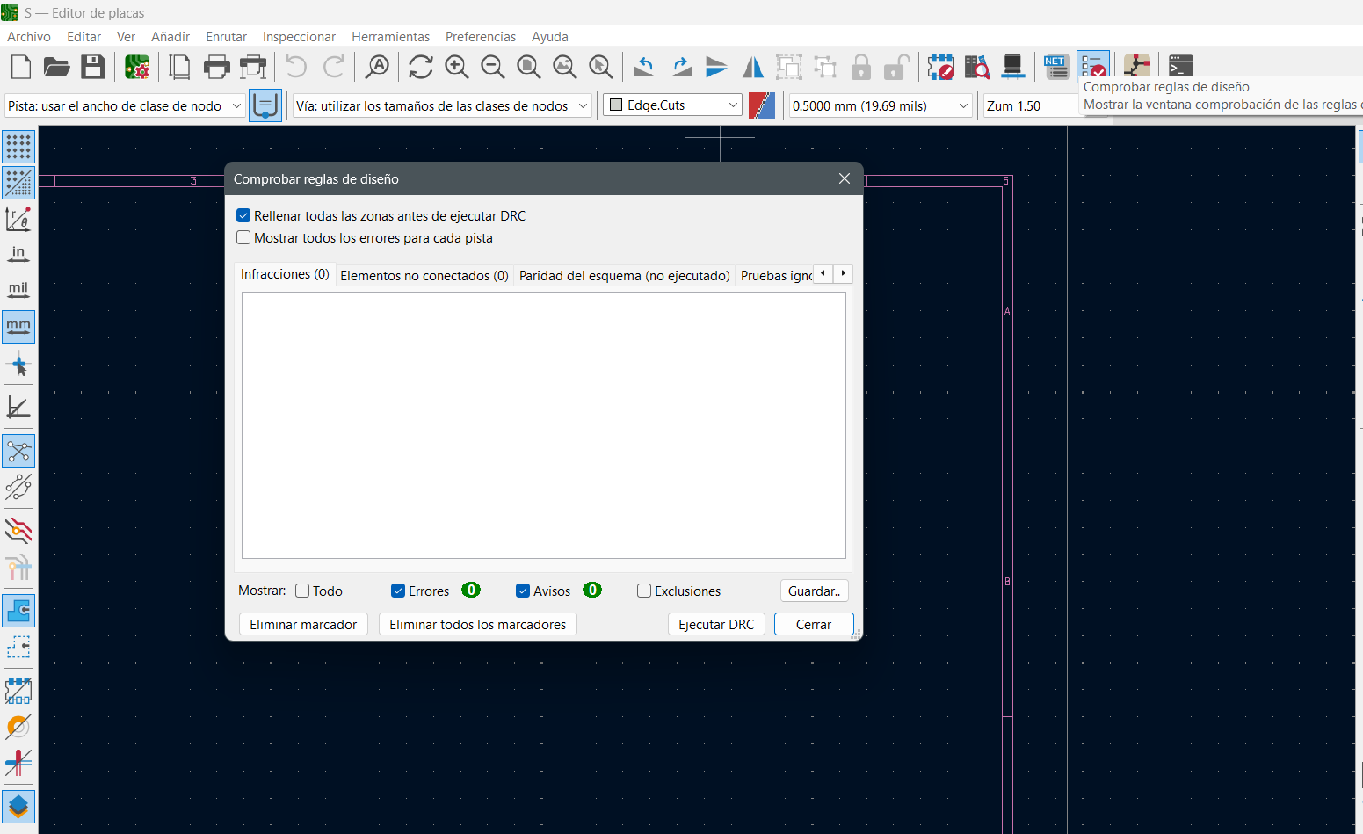Open the 'Vía' size dropdown

[442, 105]
